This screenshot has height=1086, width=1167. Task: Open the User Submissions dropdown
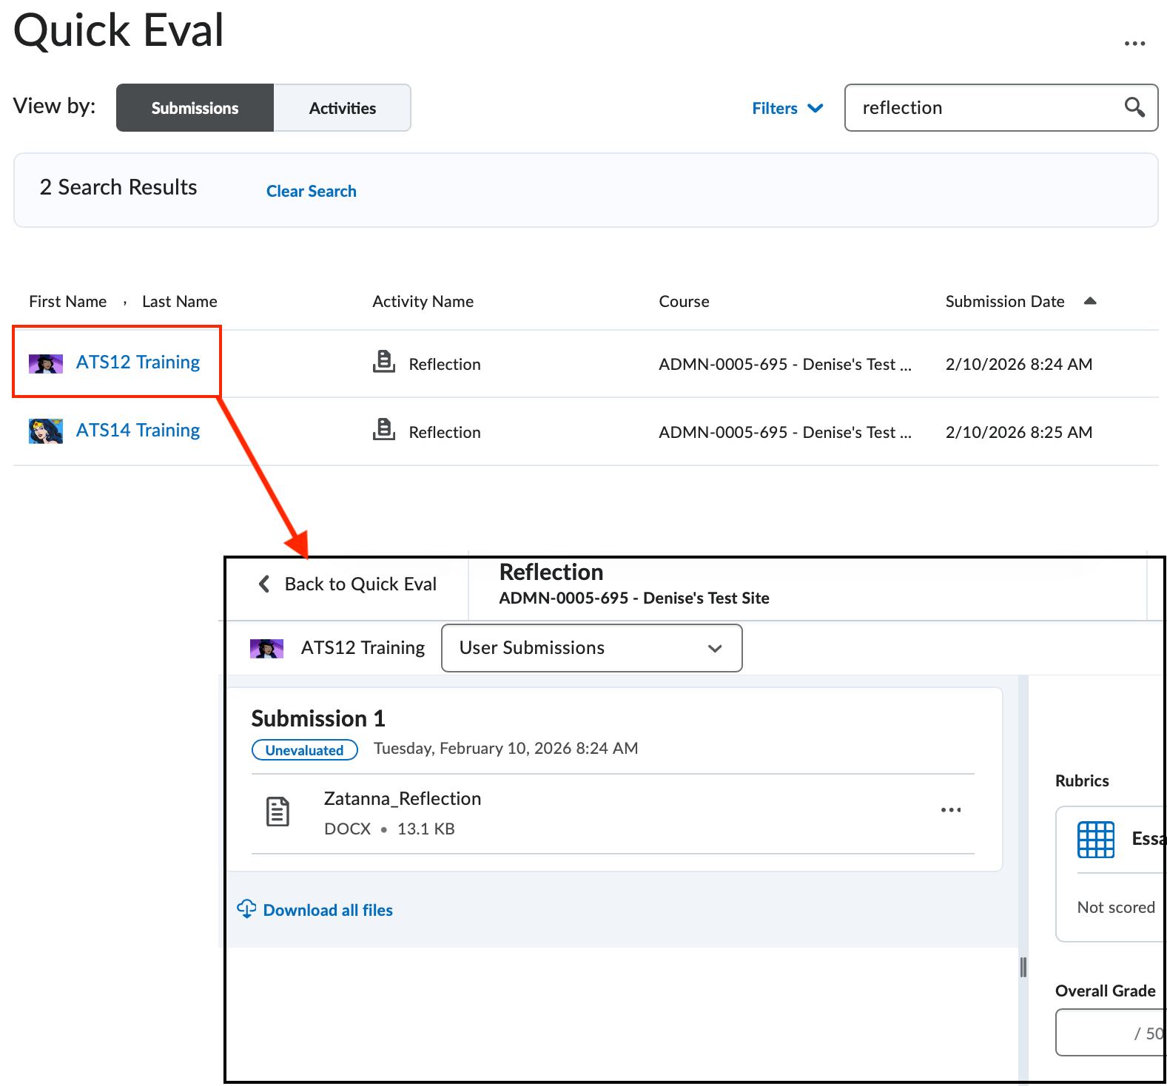[591, 648]
